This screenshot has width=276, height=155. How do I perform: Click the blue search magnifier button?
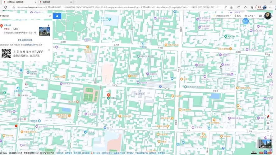click(57, 16)
